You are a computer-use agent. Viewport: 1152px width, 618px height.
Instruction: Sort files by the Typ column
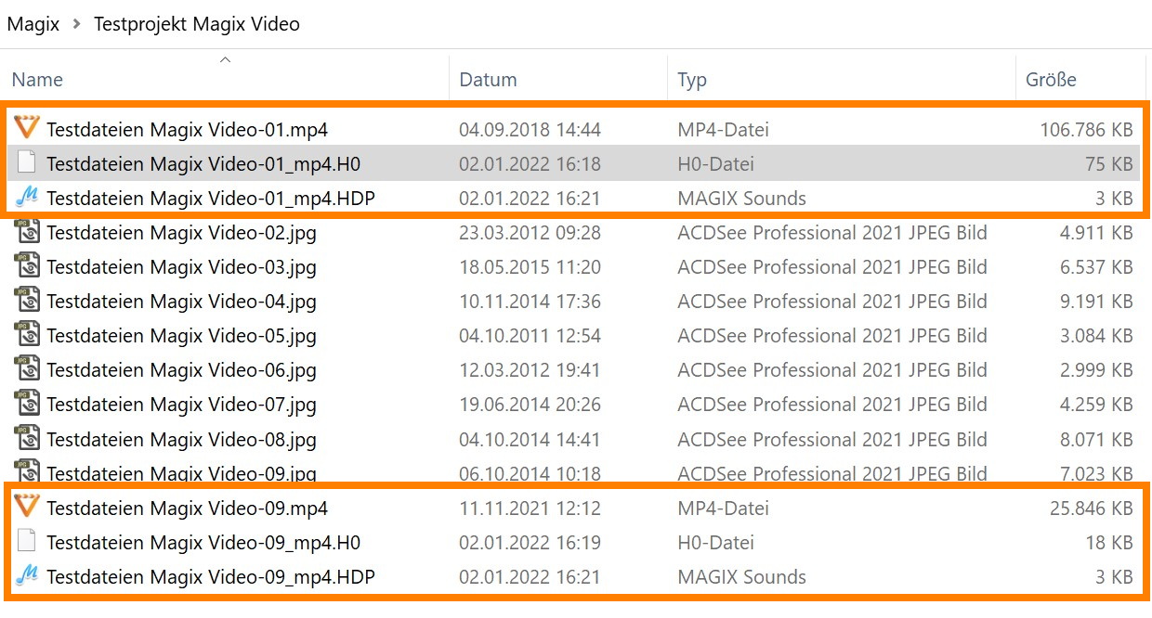pos(692,80)
